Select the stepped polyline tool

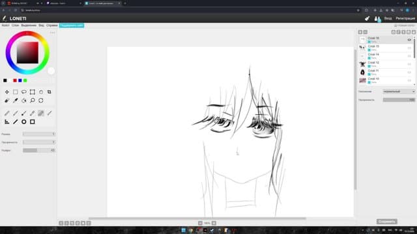pos(7,122)
